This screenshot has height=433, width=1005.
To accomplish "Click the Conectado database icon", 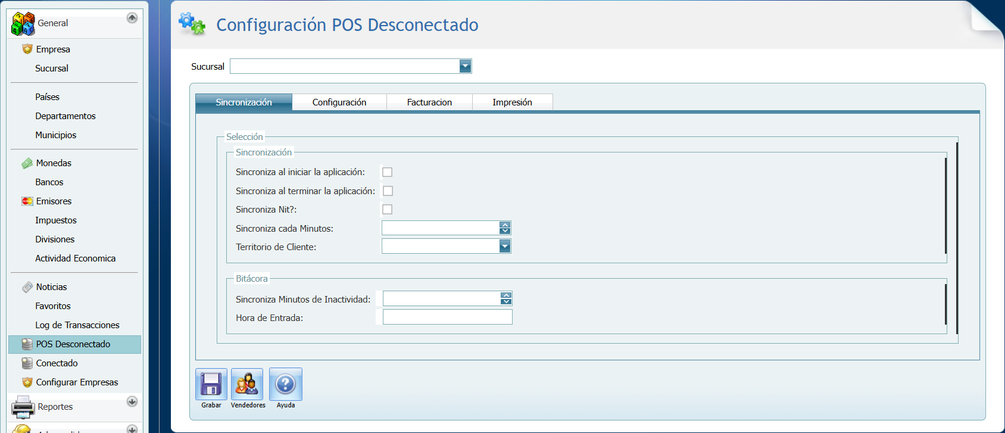I will tap(27, 363).
